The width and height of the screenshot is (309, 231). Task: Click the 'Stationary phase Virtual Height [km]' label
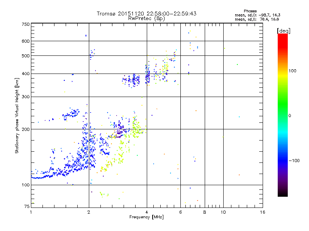[17, 115]
